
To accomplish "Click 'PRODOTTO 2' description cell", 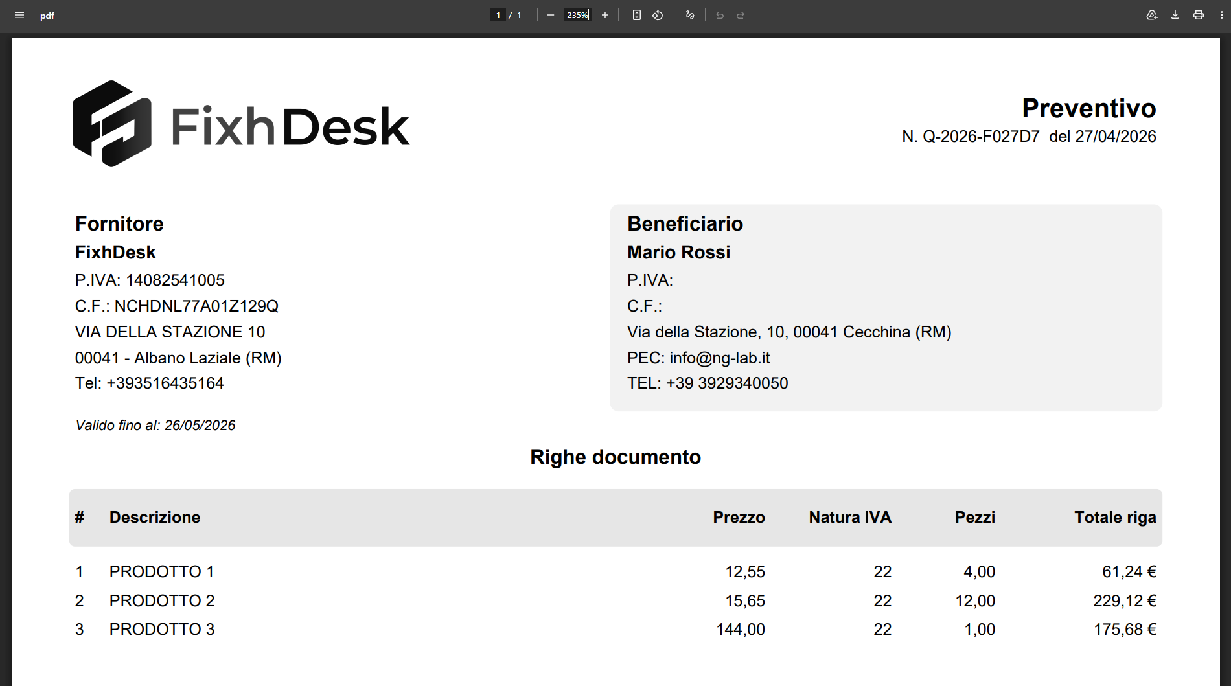I will click(x=162, y=601).
